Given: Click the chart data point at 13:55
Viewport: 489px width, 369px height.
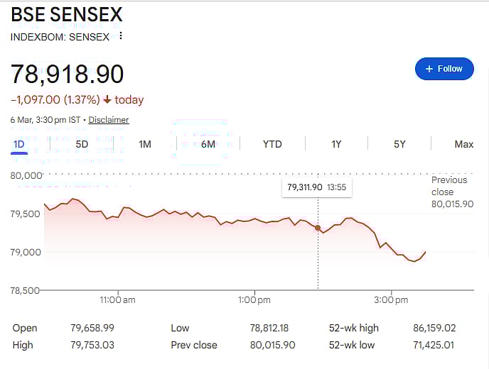Looking at the screenshot, I should click(x=318, y=228).
